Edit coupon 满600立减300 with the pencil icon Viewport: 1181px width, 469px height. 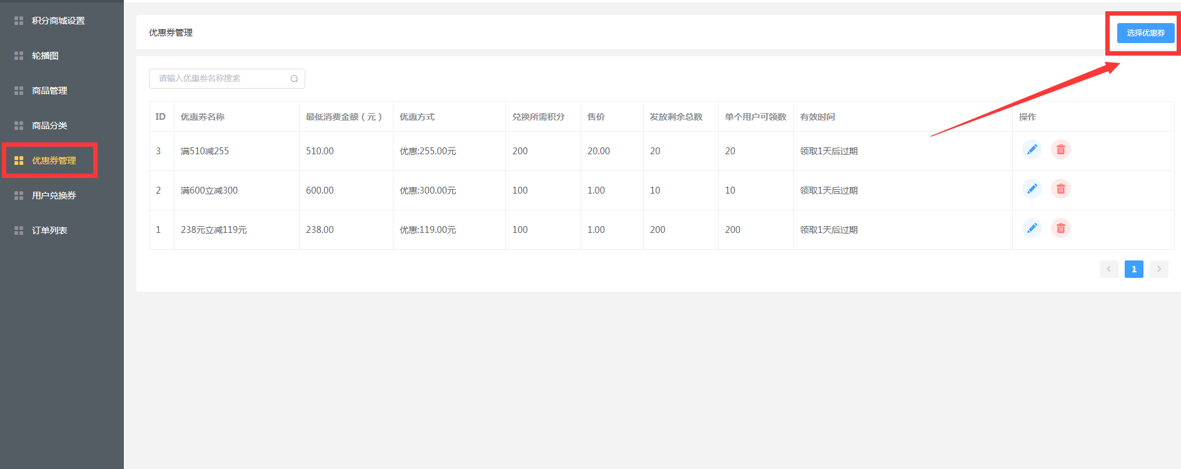point(1032,189)
